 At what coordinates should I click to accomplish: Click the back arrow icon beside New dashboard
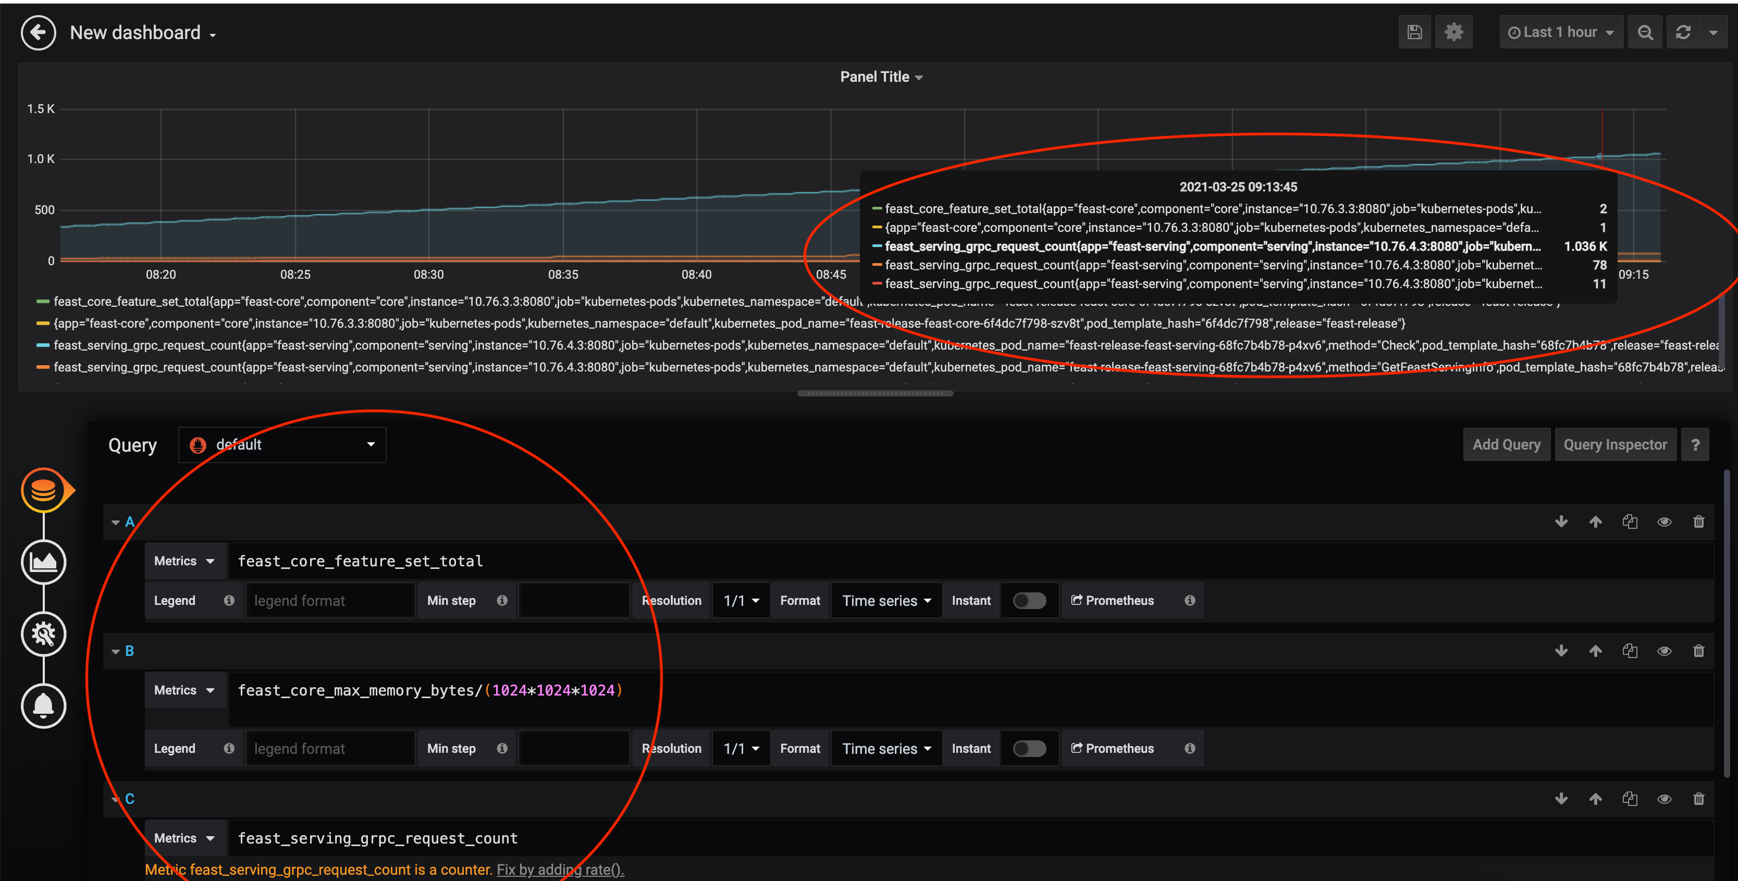(38, 32)
